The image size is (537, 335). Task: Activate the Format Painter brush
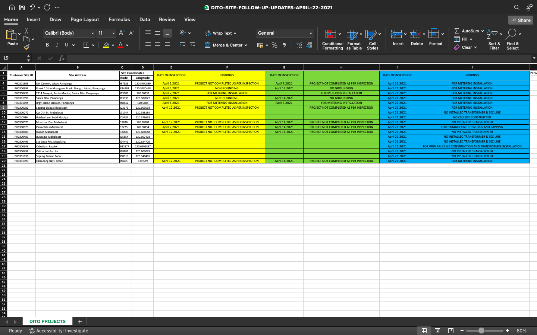[x=26, y=47]
